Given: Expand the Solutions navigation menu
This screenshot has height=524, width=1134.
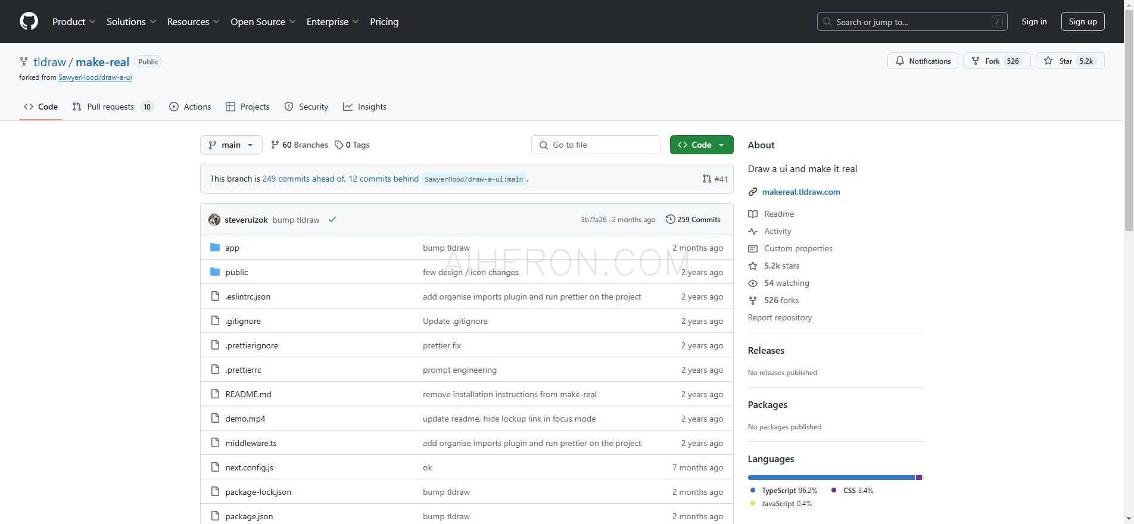Looking at the screenshot, I should coord(132,21).
